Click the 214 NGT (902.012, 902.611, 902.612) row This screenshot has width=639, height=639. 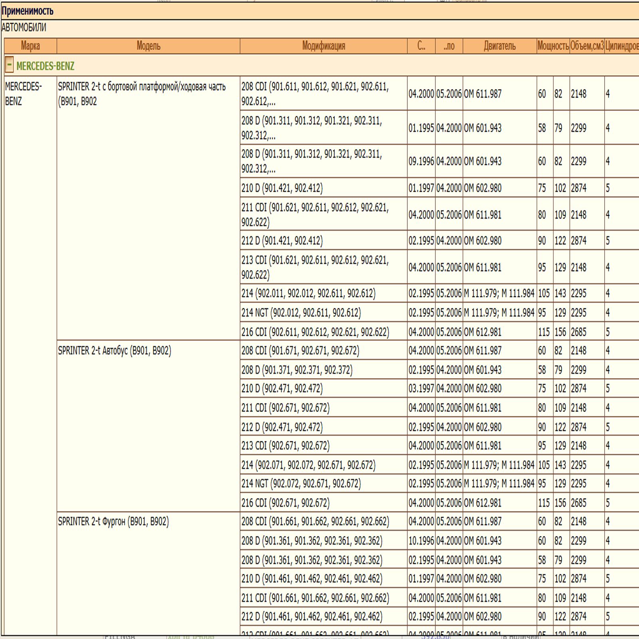[x=301, y=313]
